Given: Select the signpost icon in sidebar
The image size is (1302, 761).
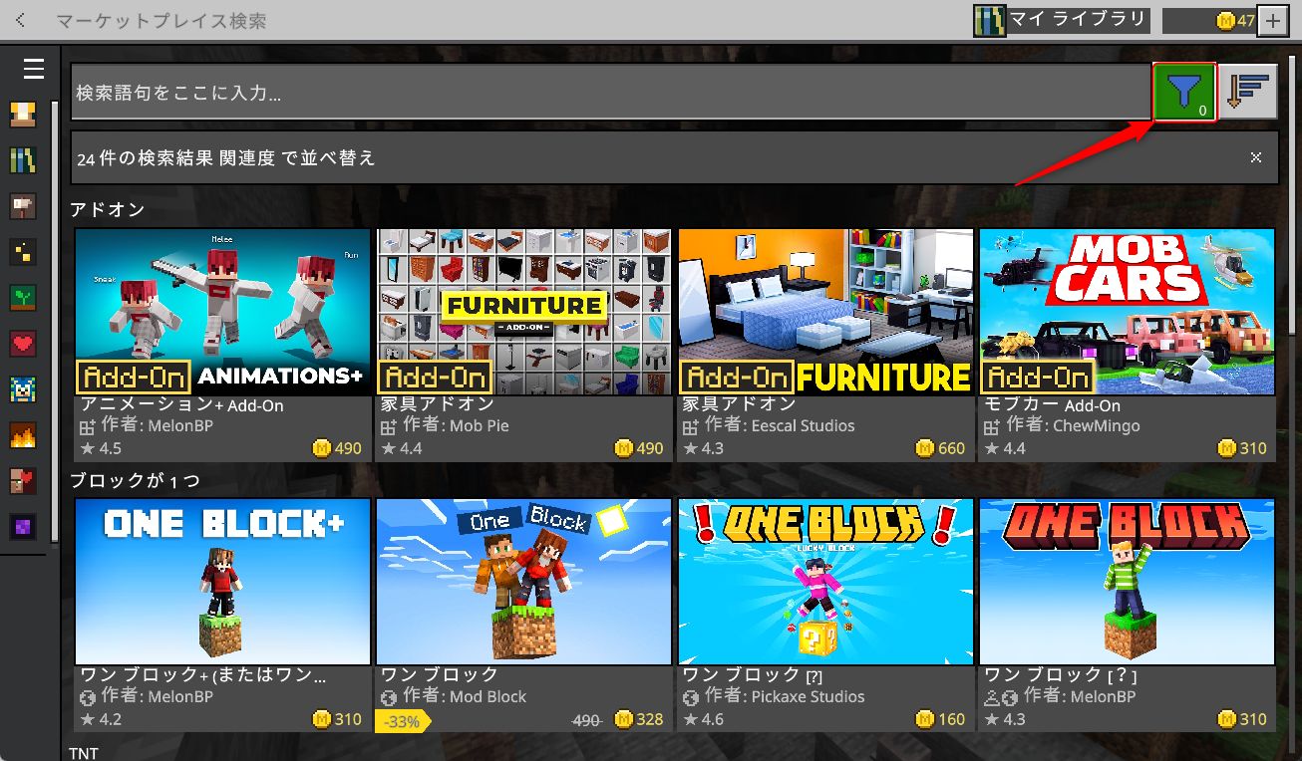Looking at the screenshot, I should [x=23, y=206].
